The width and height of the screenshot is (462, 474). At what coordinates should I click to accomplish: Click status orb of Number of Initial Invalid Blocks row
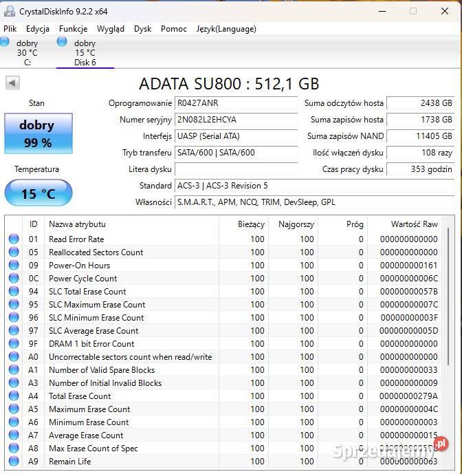click(14, 383)
